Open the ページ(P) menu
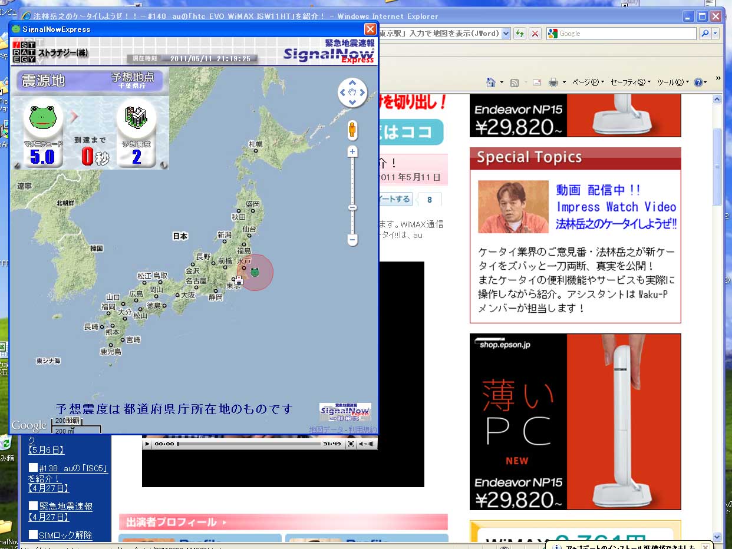The height and width of the screenshot is (549, 732). pos(588,82)
